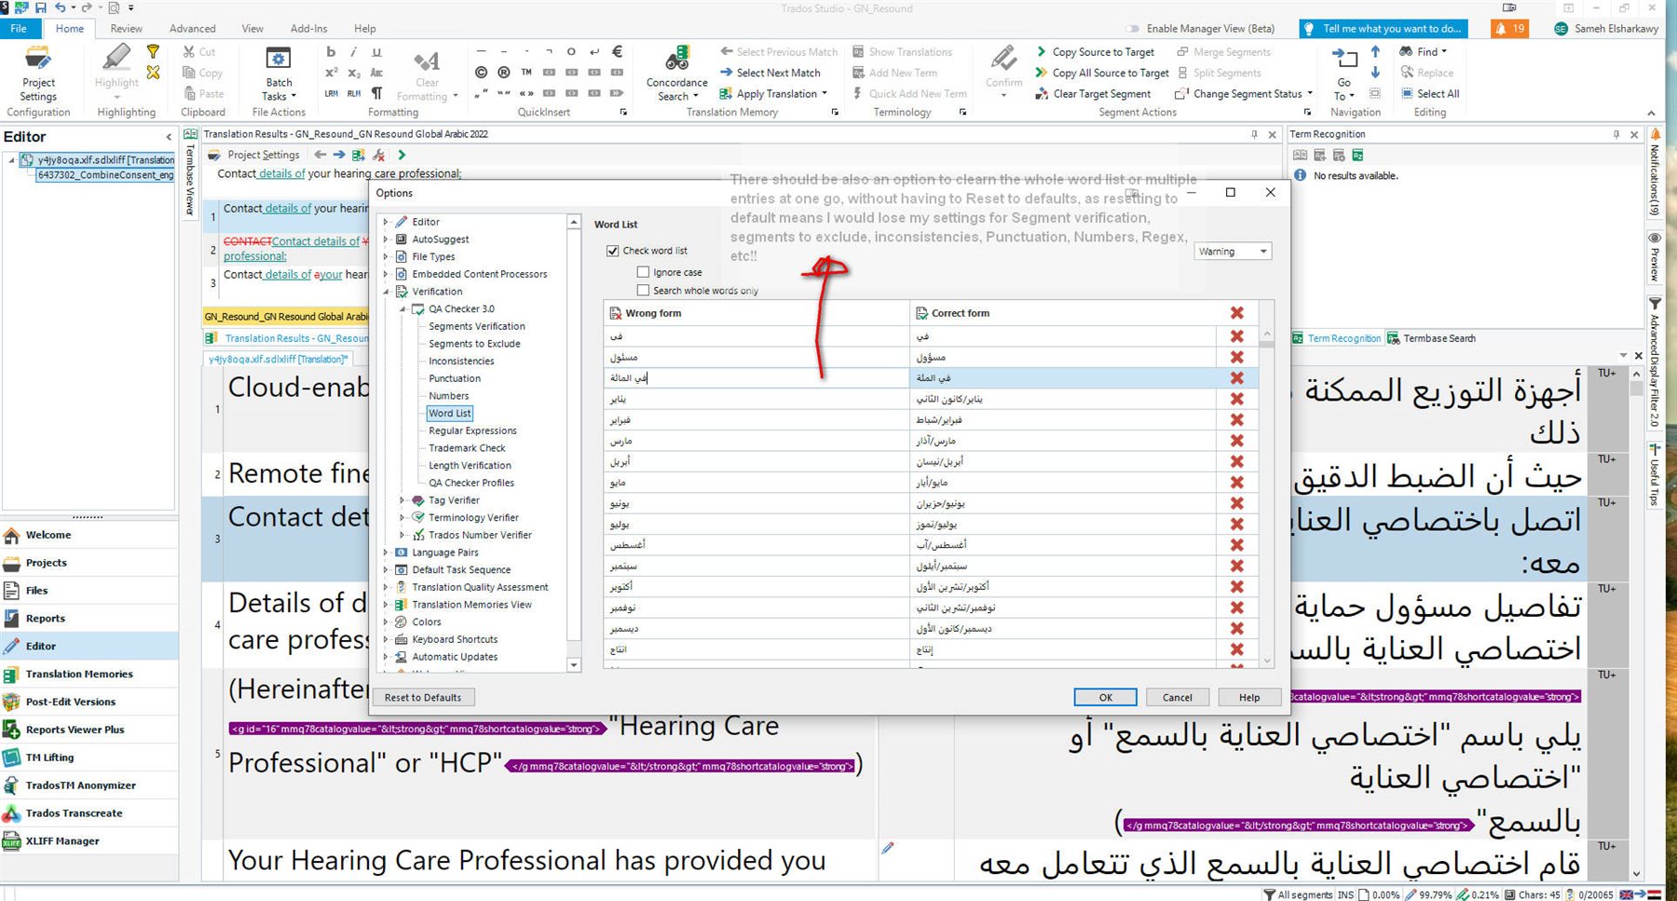Expand the Editor node in Options tree
Screen dimensions: 1677x901
tap(386, 222)
